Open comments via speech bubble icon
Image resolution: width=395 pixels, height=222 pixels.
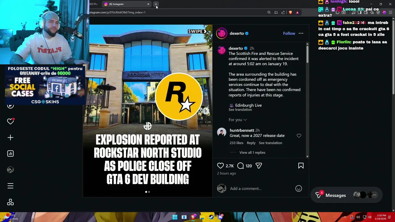(x=240, y=166)
